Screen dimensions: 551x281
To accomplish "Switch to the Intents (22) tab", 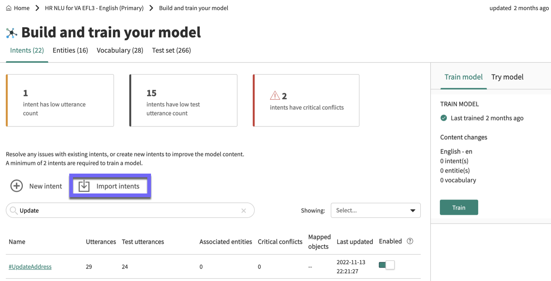I will coord(27,50).
